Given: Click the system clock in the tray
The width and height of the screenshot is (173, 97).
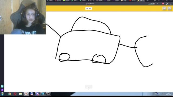Looking at the screenshot, I should coord(168,94).
